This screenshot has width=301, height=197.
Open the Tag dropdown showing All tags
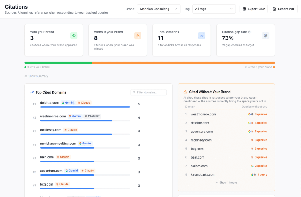(214, 9)
